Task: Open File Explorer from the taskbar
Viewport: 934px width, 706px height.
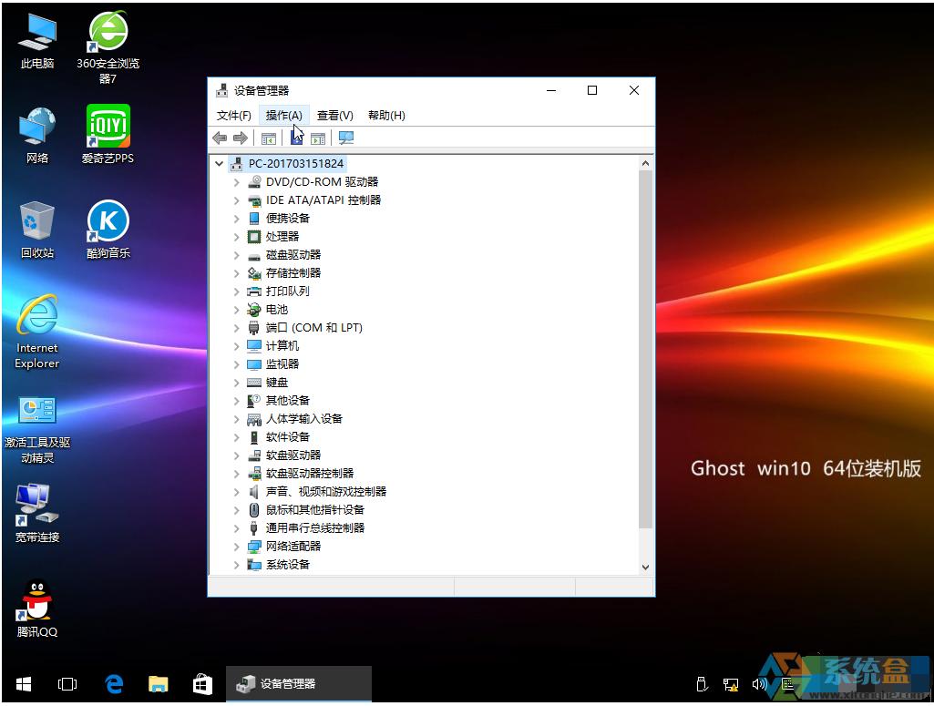Action: coord(159,684)
